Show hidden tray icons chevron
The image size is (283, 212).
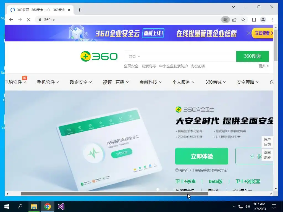[x=234, y=206]
